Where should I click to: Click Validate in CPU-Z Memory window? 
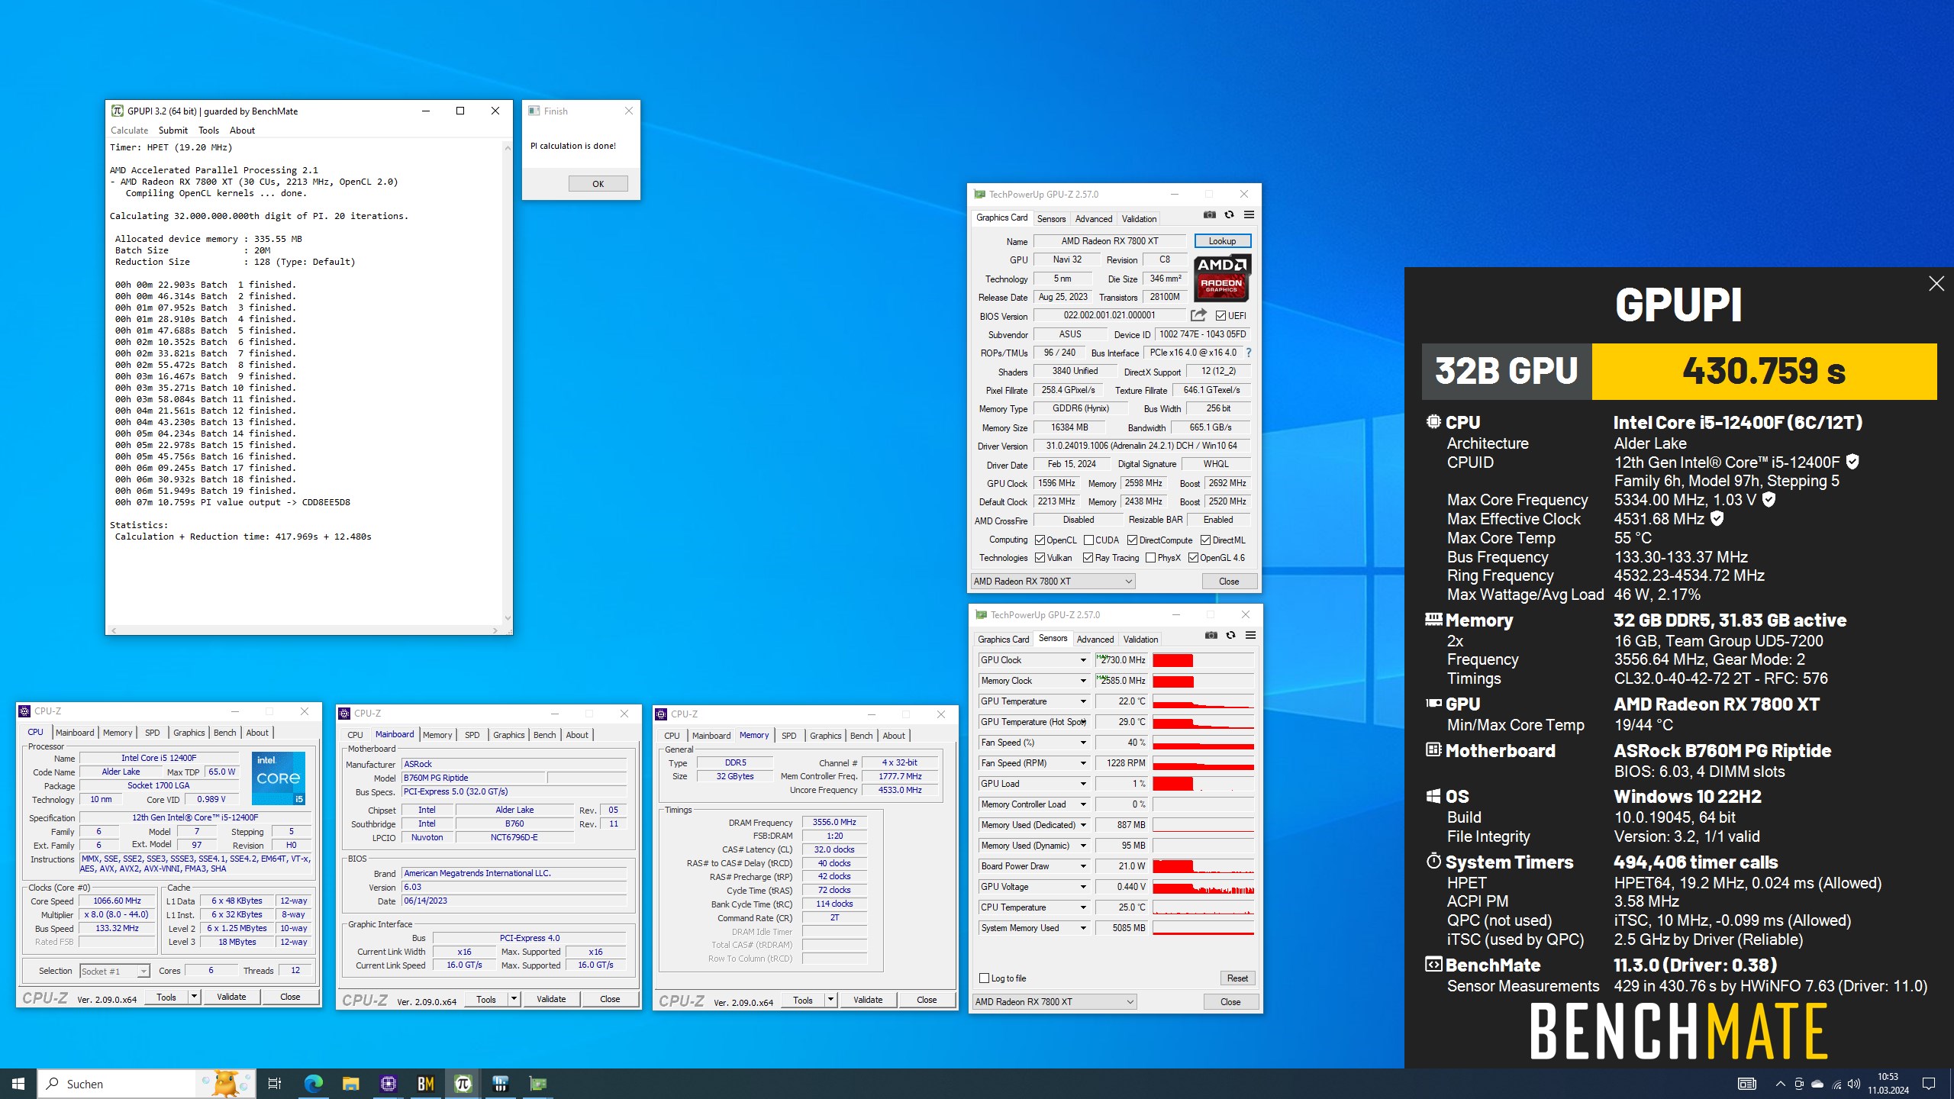pyautogui.click(x=868, y=1000)
